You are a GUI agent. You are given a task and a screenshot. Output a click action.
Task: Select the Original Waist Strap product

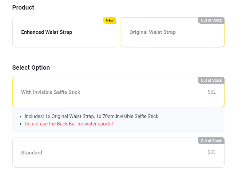point(172,32)
